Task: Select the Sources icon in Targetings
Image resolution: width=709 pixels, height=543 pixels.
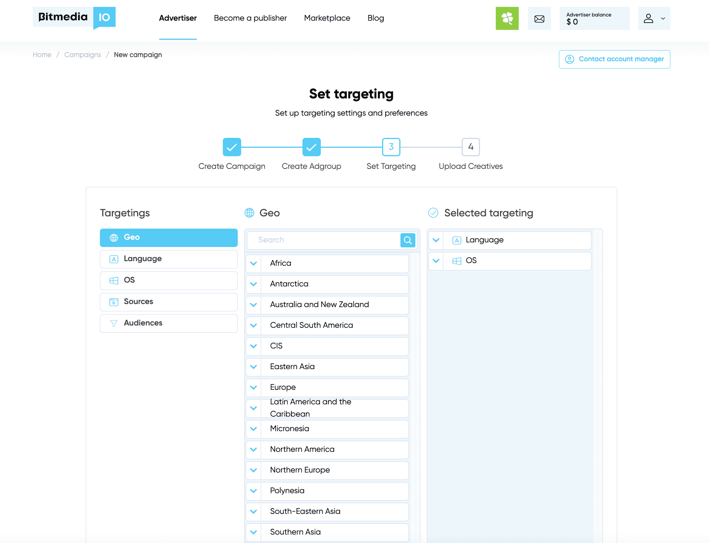Action: [113, 302]
